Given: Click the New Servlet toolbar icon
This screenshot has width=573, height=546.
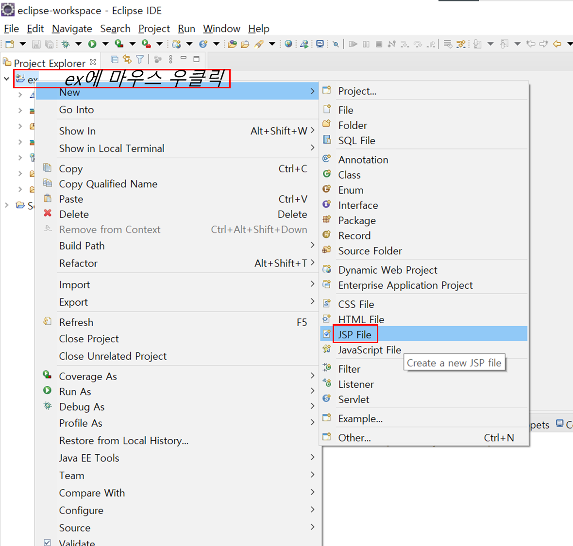Looking at the screenshot, I should pos(203,44).
